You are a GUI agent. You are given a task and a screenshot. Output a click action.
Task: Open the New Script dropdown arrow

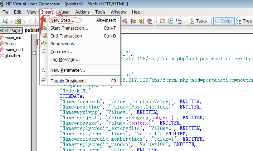coord(11,21)
